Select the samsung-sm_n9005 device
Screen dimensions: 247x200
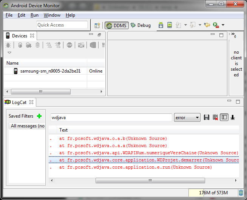coord(50,71)
